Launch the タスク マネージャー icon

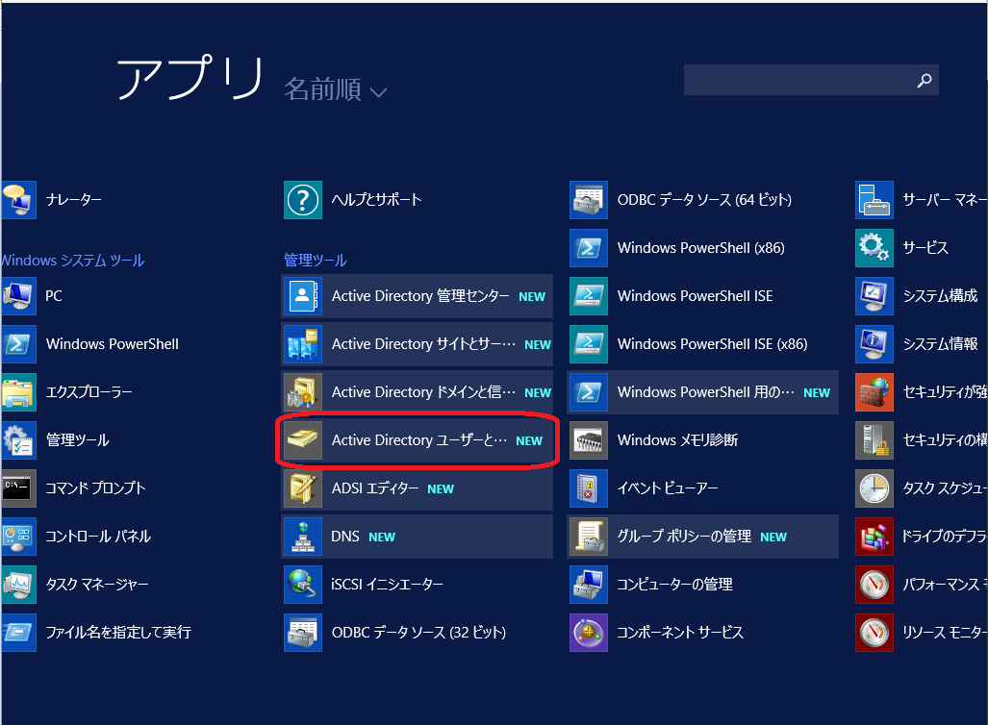click(18, 585)
